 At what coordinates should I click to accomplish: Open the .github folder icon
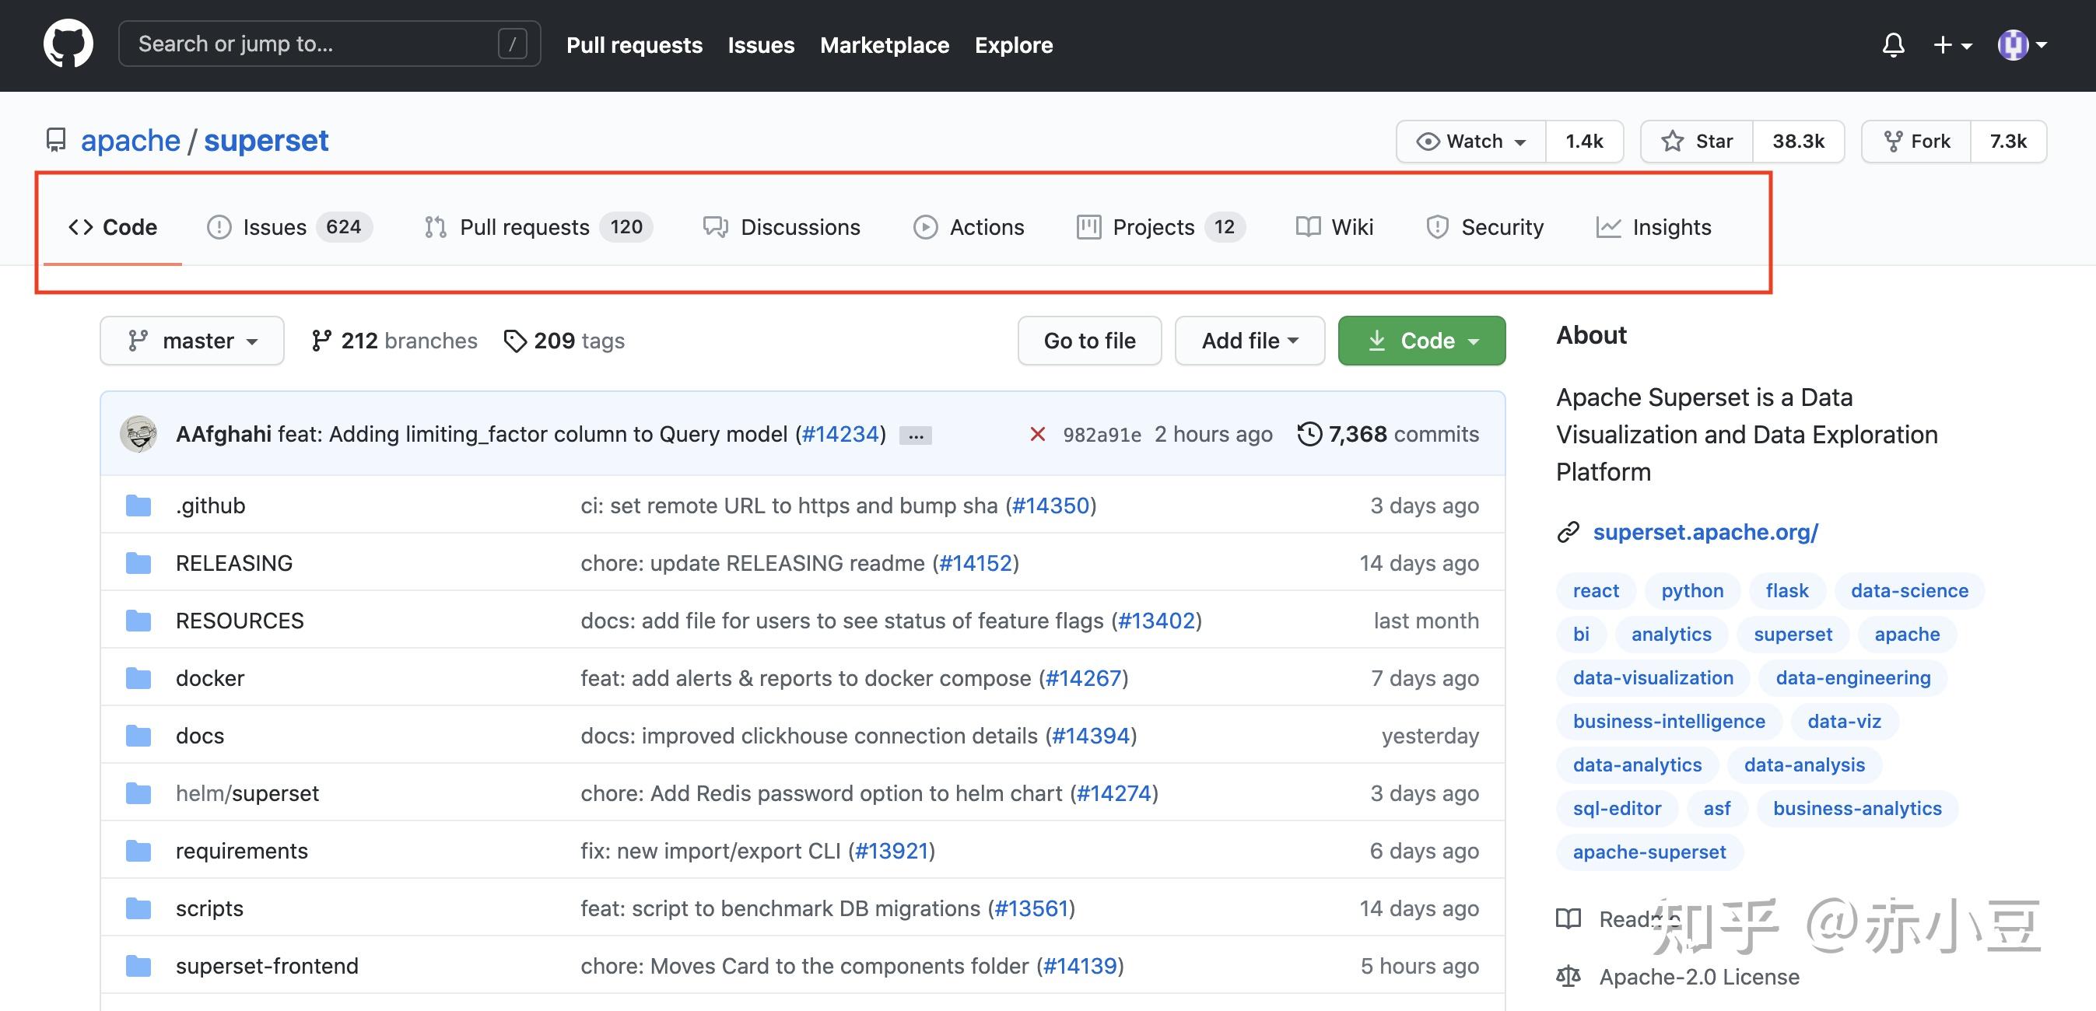coord(138,506)
